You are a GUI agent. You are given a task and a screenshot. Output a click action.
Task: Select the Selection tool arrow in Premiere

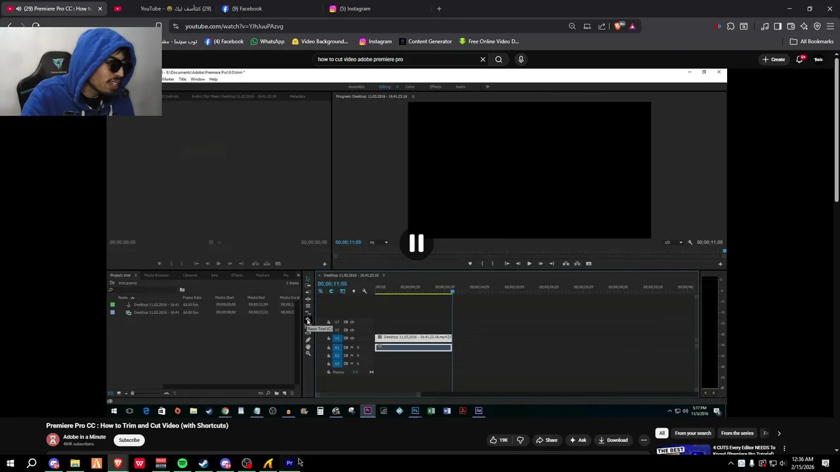pyautogui.click(x=308, y=279)
